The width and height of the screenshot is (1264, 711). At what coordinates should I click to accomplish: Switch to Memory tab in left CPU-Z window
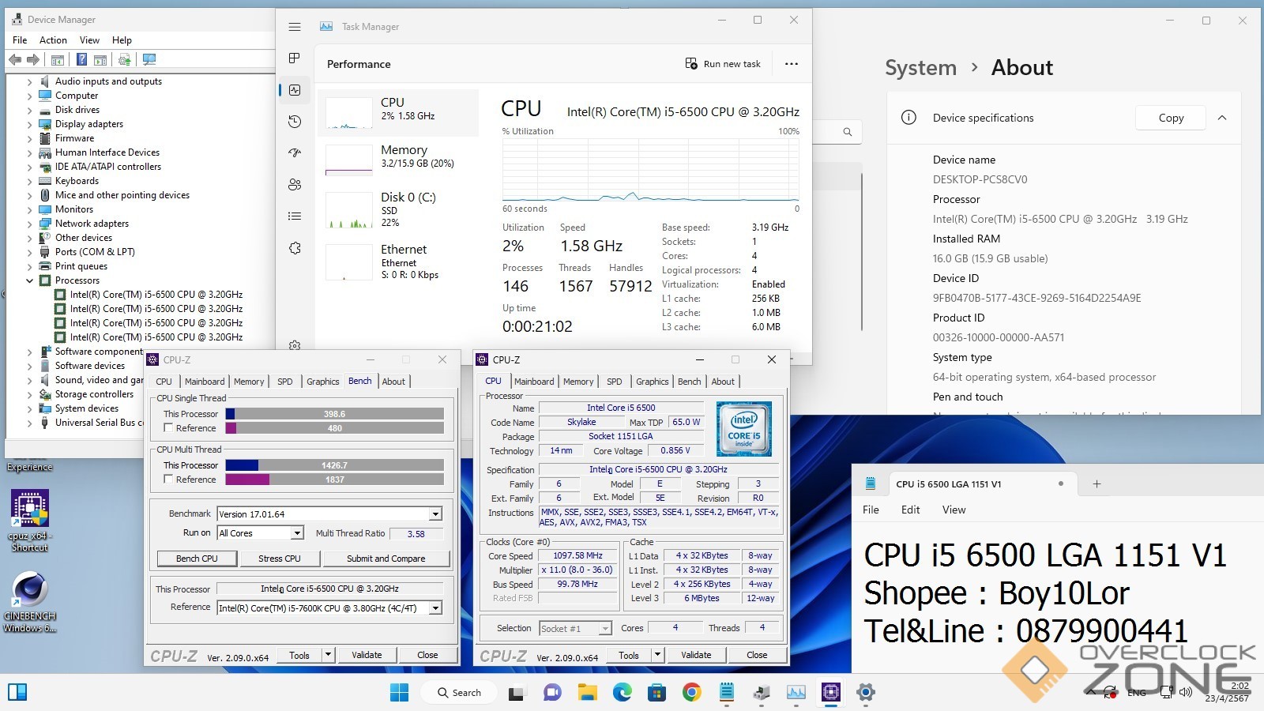point(249,382)
